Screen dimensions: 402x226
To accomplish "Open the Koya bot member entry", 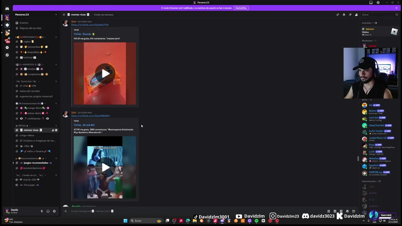I will click(x=379, y=146).
